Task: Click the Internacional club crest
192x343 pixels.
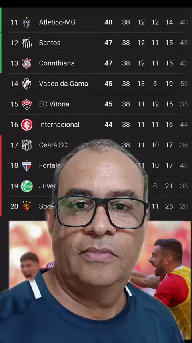Action: point(27,125)
